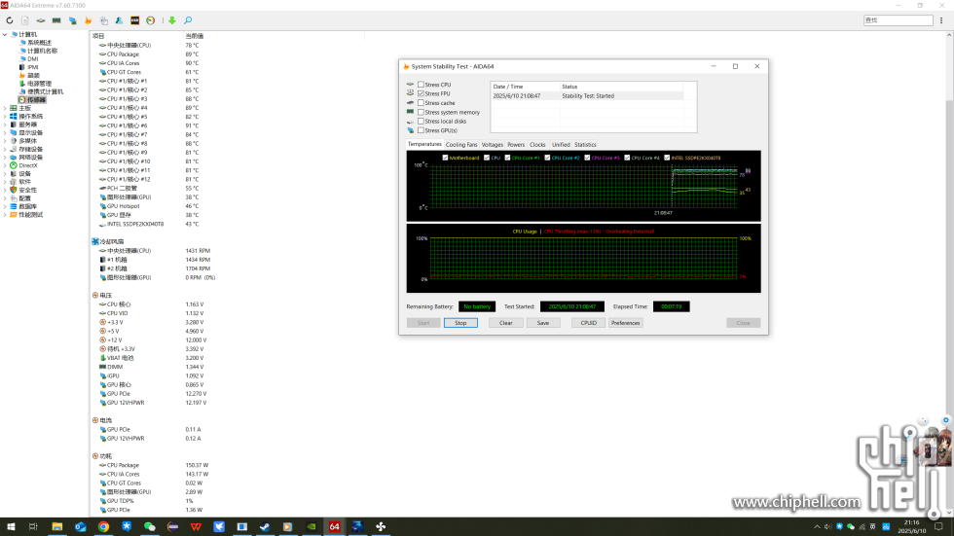Viewport: 954px width, 536px height.
Task: Enable Stress local disks checkbox
Action: pyautogui.click(x=421, y=121)
